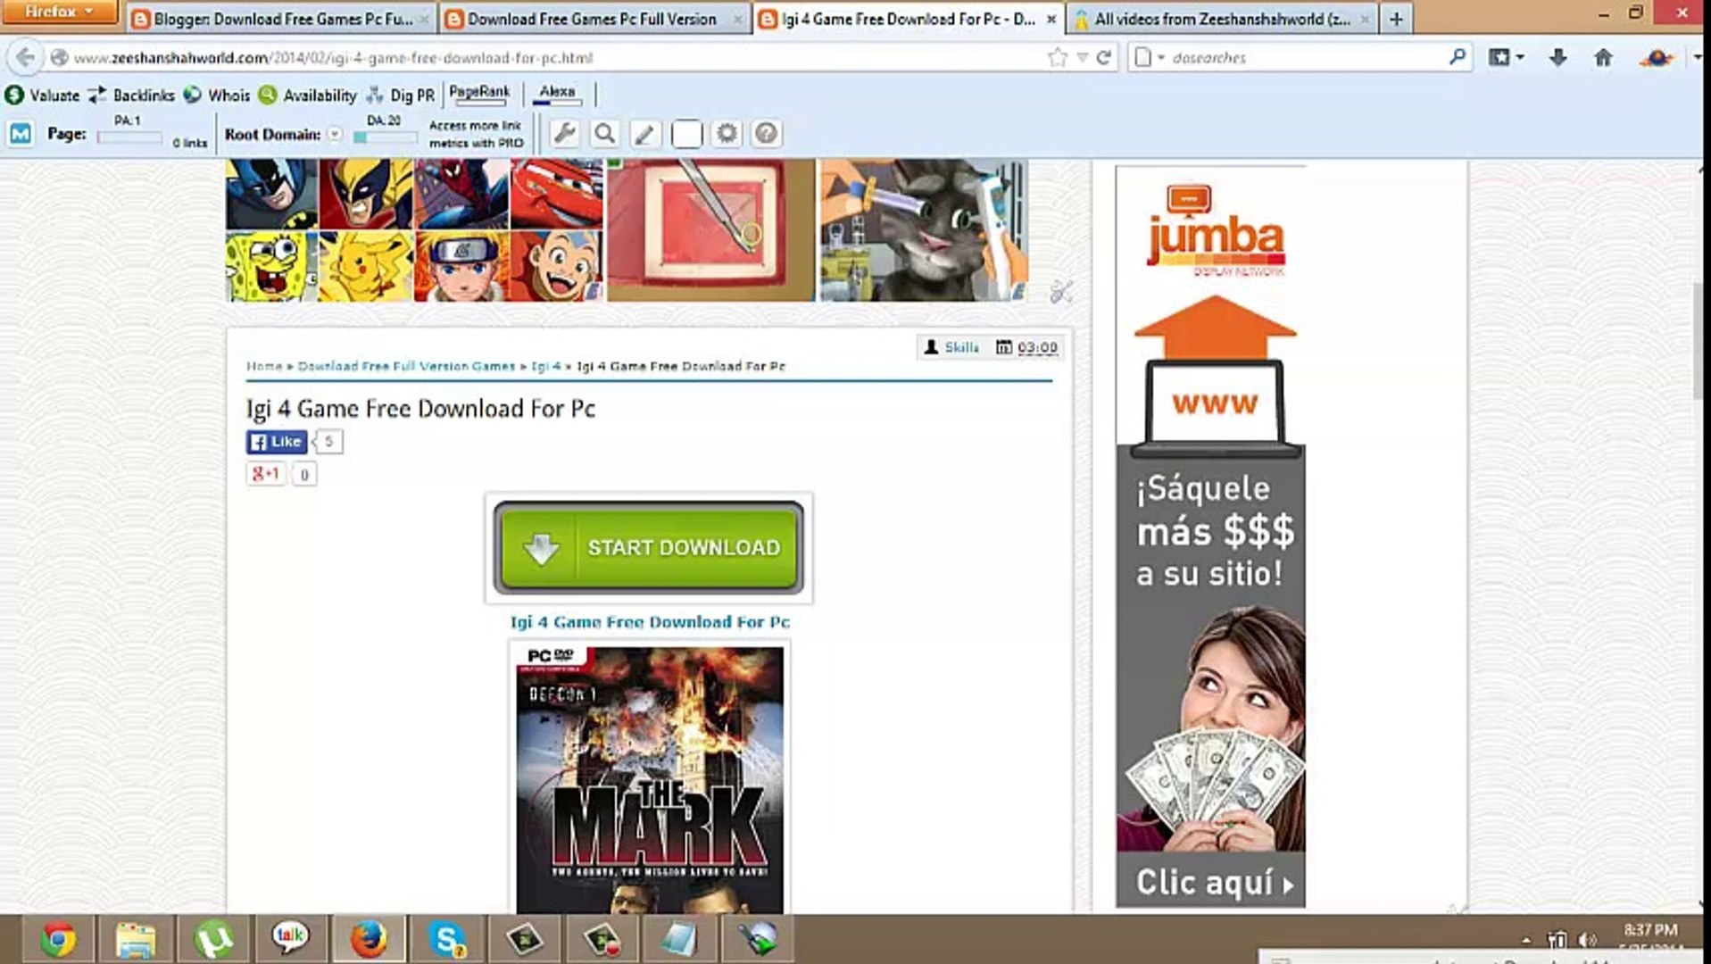Click the blue Igi 4 Game Free Download link
This screenshot has height=964, width=1711.
coord(650,622)
